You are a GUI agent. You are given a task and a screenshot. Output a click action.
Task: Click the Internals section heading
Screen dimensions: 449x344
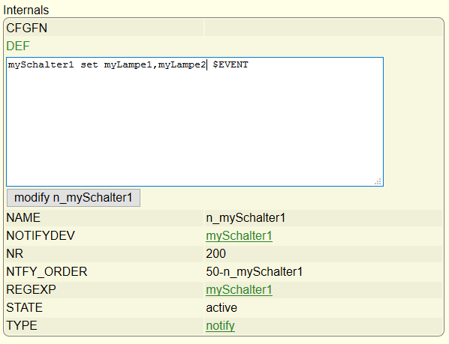coord(26,10)
